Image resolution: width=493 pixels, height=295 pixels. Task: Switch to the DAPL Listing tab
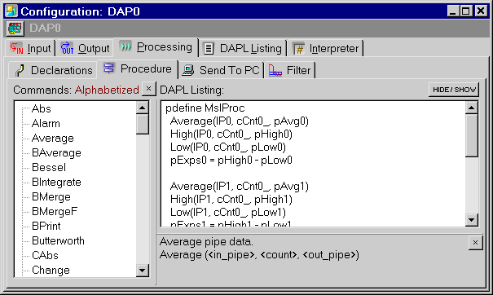pyautogui.click(x=242, y=48)
